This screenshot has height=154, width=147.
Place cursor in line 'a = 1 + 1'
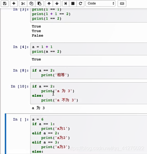(42, 47)
